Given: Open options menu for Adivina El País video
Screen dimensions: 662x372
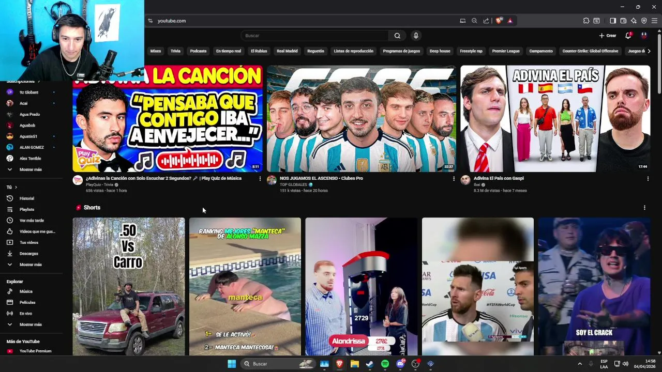Looking at the screenshot, I should pyautogui.click(x=648, y=178).
